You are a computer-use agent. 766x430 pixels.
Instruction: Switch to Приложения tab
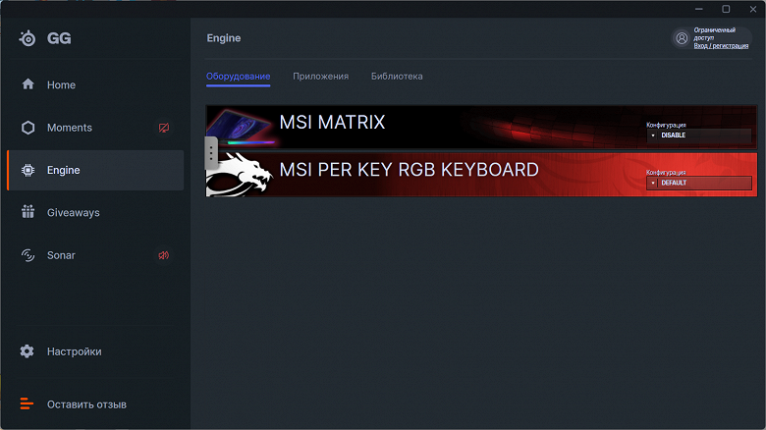(320, 77)
